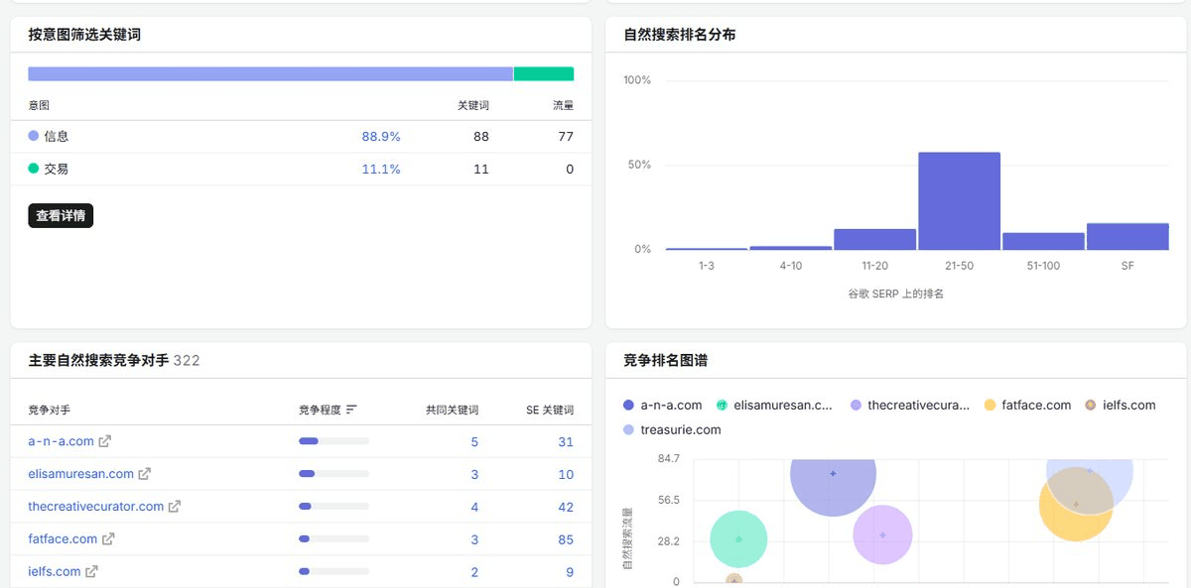
Task: Open the fatface.com competitor link
Action: (63, 539)
